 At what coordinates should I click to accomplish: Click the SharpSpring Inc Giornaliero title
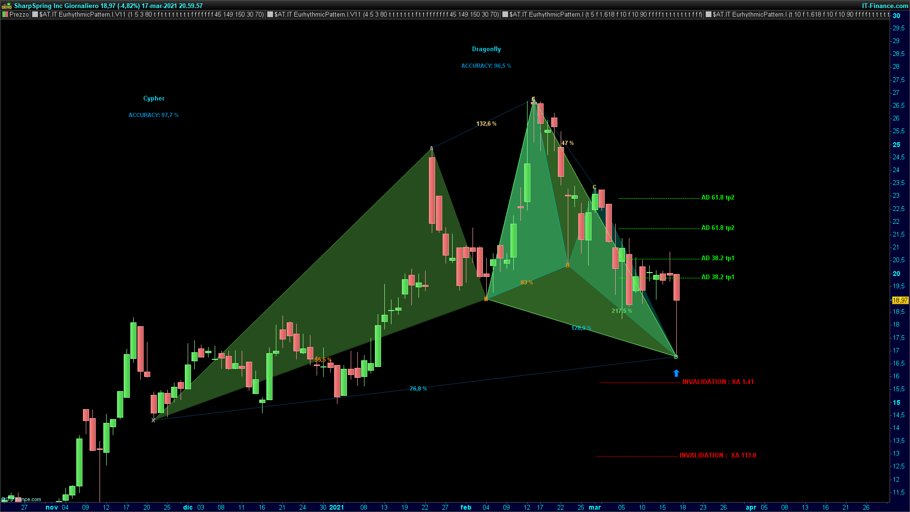pos(56,6)
